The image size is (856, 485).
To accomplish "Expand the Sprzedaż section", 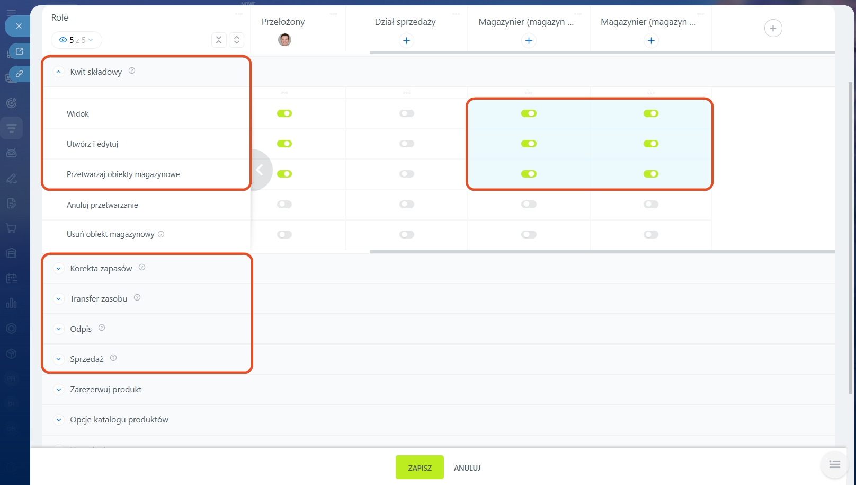I will coord(59,359).
